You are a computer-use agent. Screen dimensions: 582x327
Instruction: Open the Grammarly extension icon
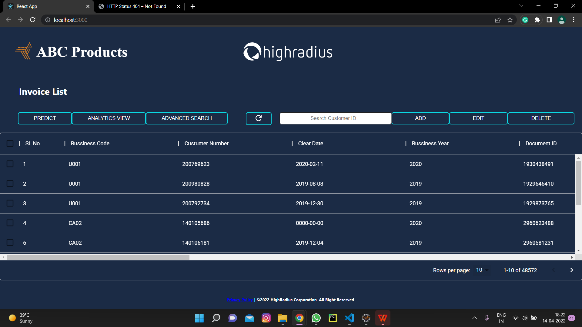pos(525,20)
